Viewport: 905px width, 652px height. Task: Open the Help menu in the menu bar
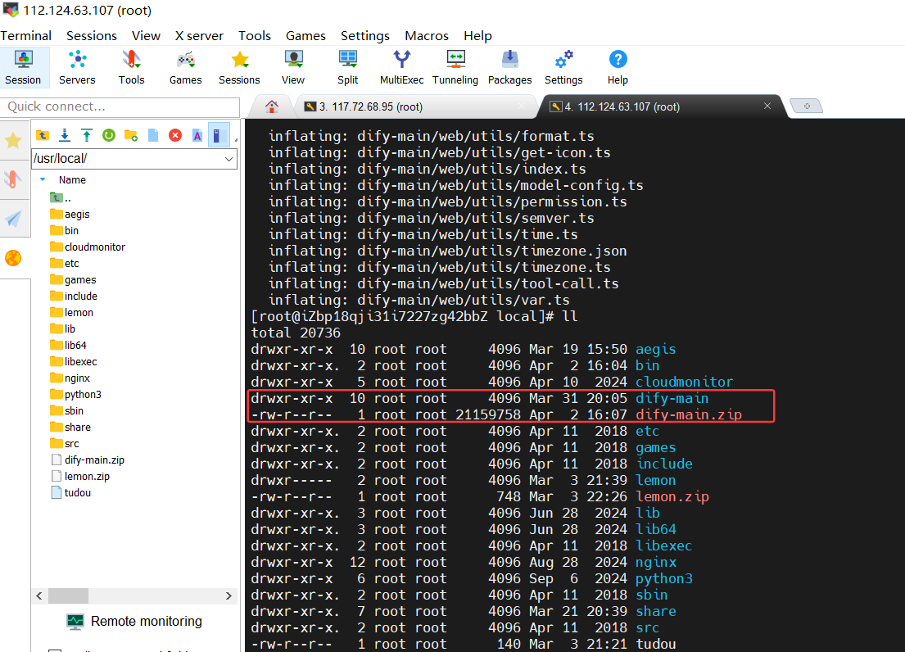[x=478, y=36]
